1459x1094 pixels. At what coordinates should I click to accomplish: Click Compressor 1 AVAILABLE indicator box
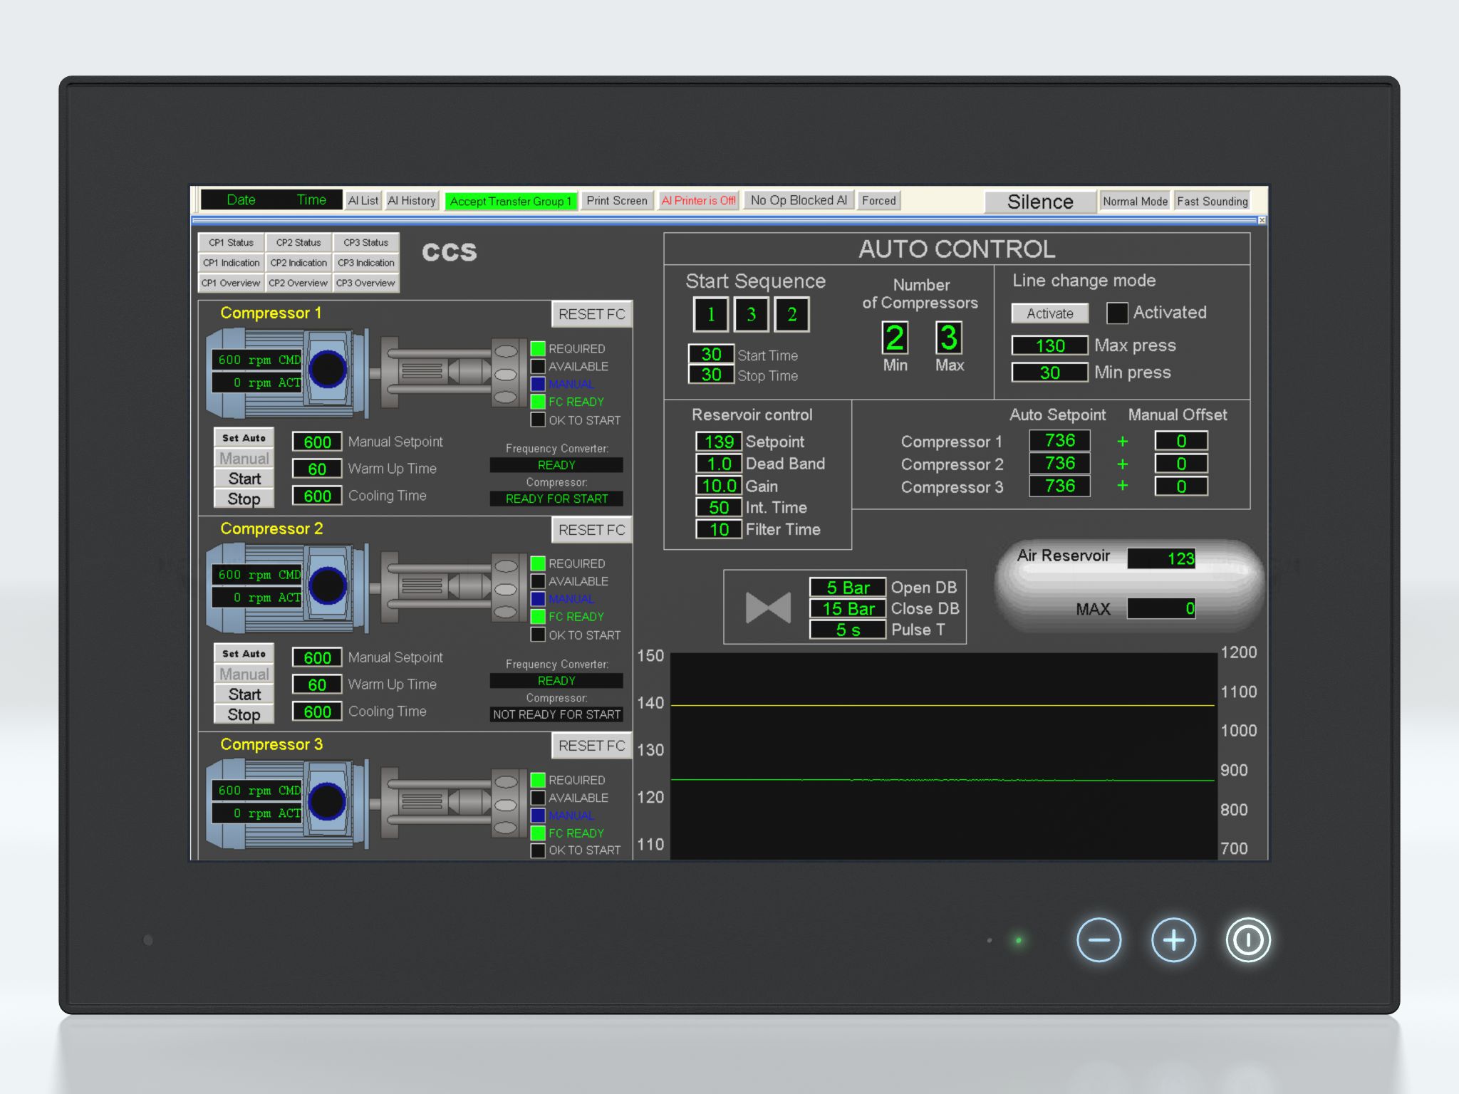[x=538, y=366]
